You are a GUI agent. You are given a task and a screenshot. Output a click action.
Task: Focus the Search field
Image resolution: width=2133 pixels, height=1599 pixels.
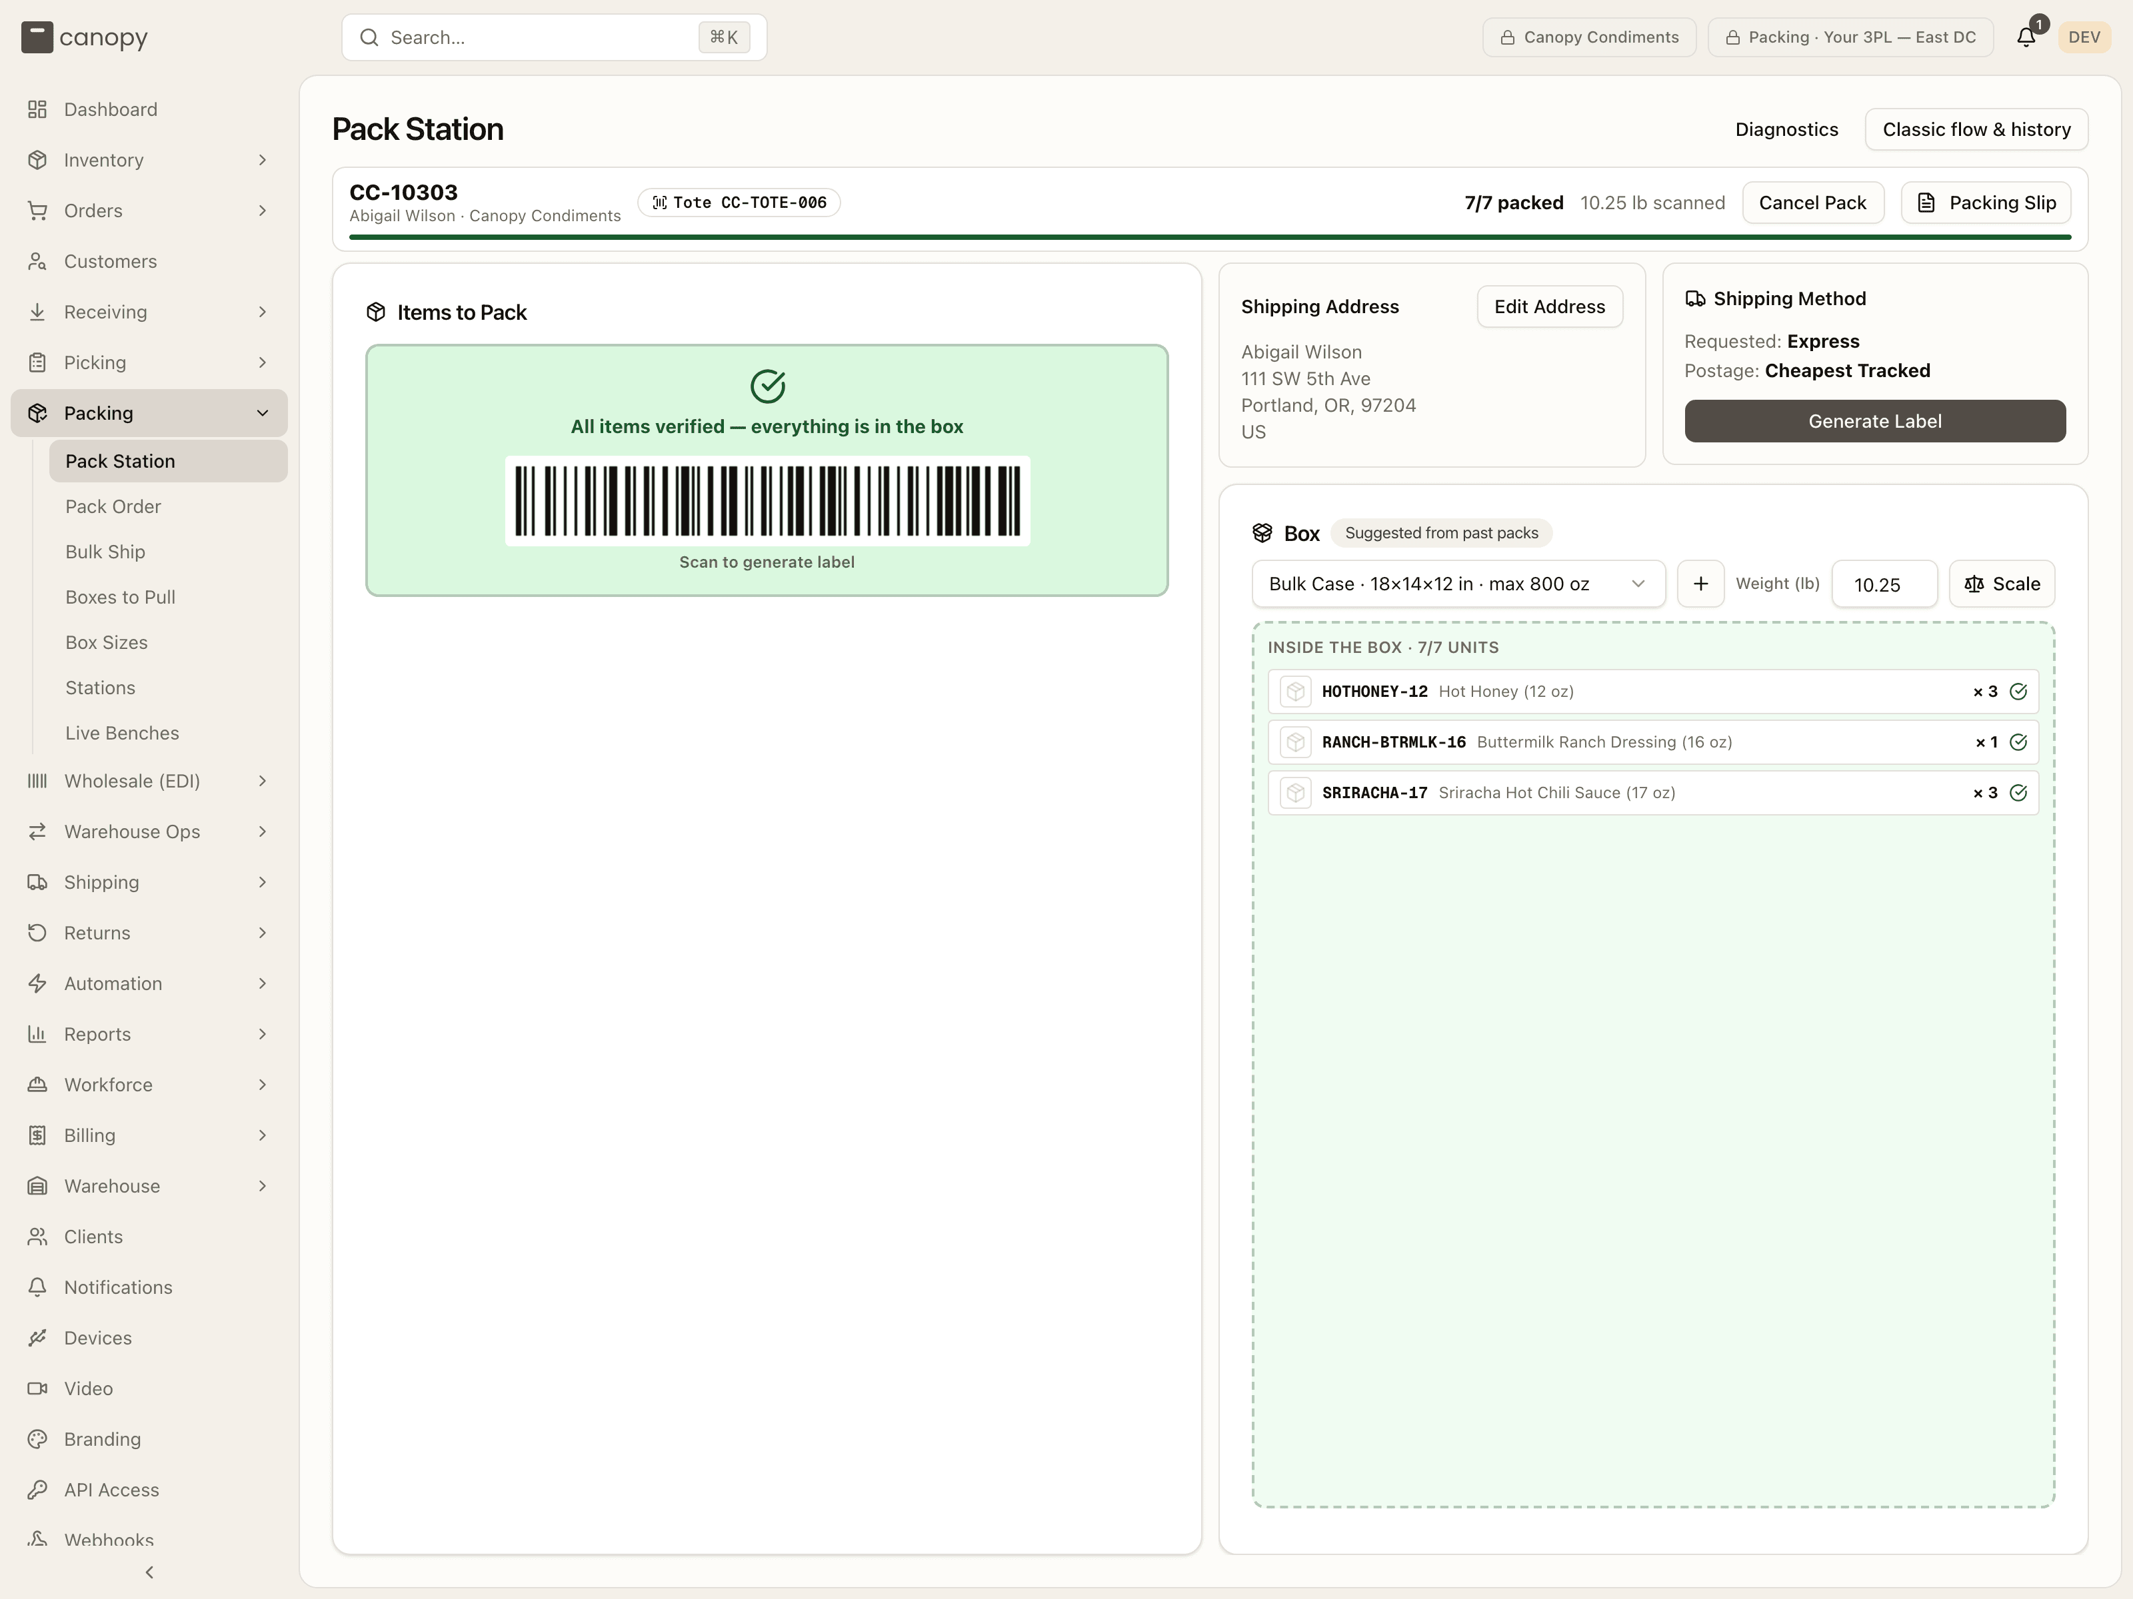pos(555,37)
